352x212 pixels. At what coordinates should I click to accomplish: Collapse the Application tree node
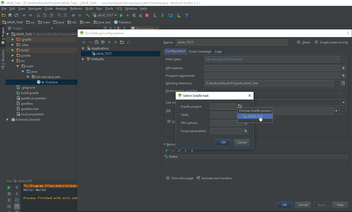pyautogui.click(x=83, y=48)
